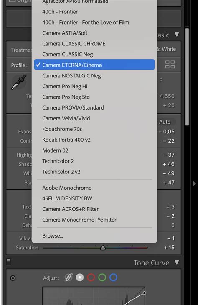198x305 pixels.
Task: Click the Exposure value − 0,05
Action: point(167,132)
